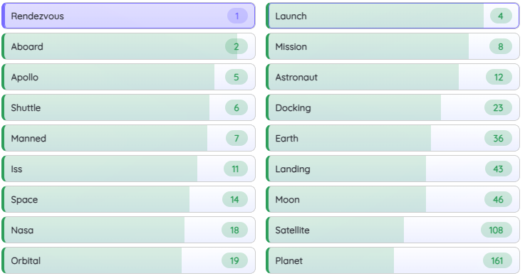This screenshot has width=525, height=276.
Task: Click the Launch word row
Action: 393,16
